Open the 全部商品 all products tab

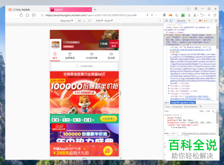70,56
